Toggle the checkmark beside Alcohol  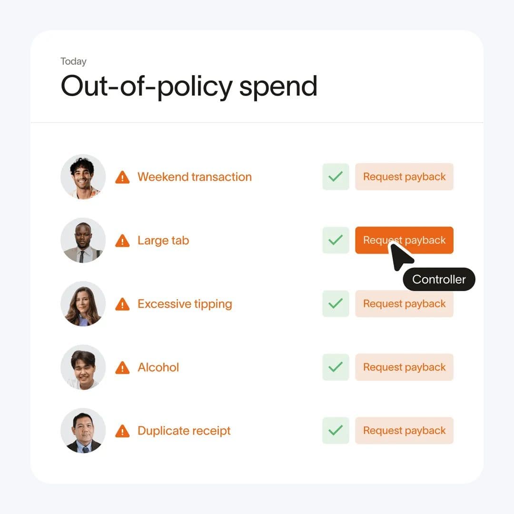pos(336,367)
